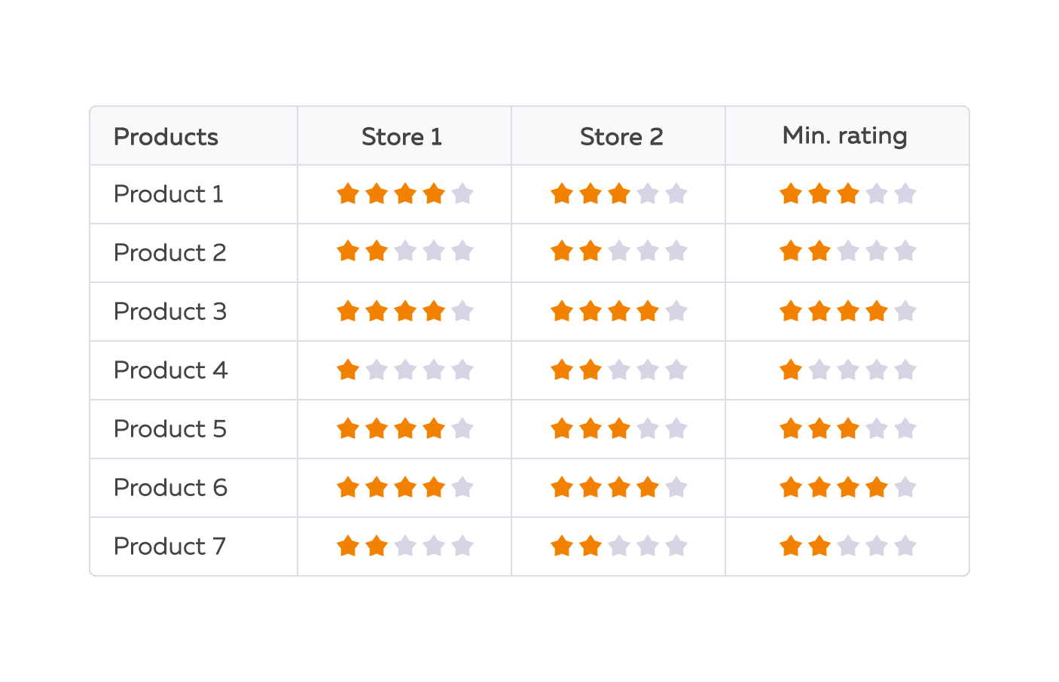Click the fifth star for Product 6 Store 1
The height and width of the screenshot is (682, 1059).
[462, 488]
